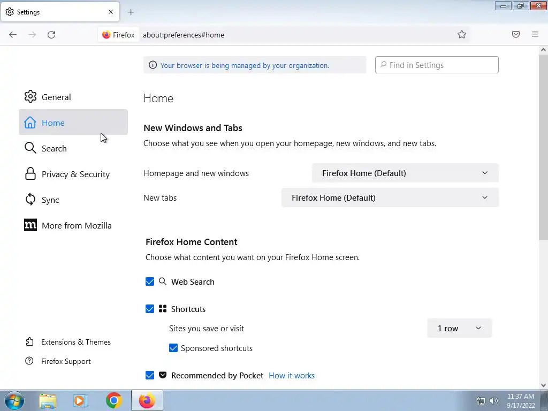Click the 'Sites you save or visit' text
This screenshot has width=548, height=411.
[x=207, y=329]
